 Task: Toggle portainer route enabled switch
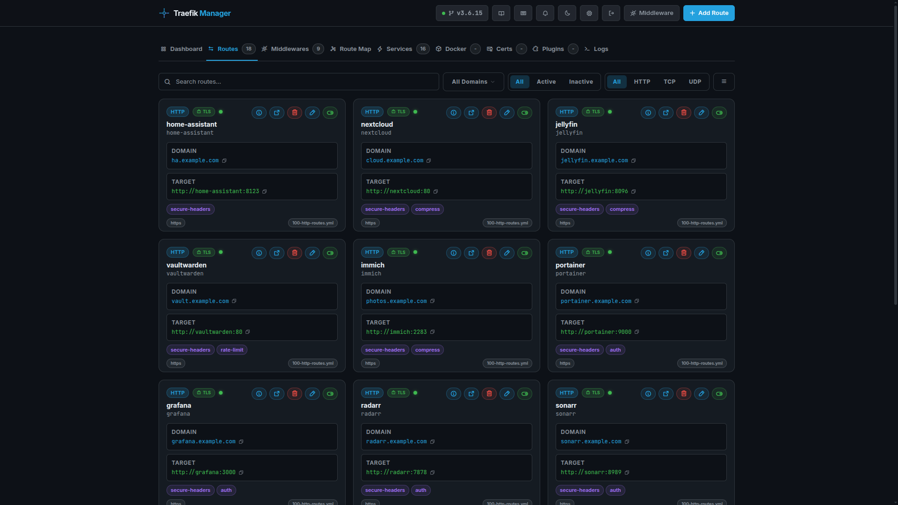click(x=719, y=253)
